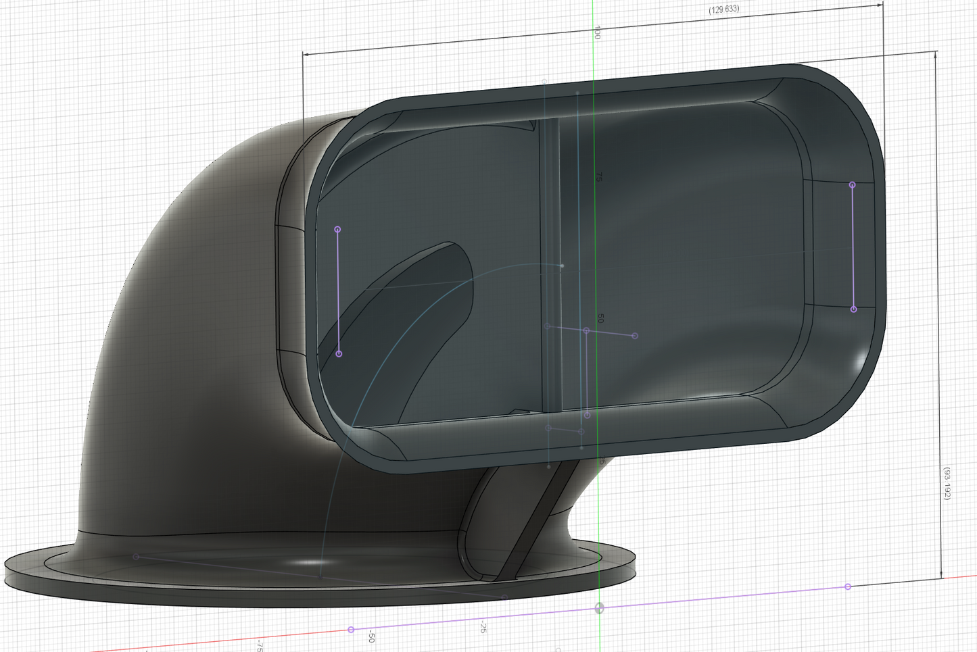The image size is (977, 652).
Task: Pick the left vertical purple sketch line
Action: [338, 291]
